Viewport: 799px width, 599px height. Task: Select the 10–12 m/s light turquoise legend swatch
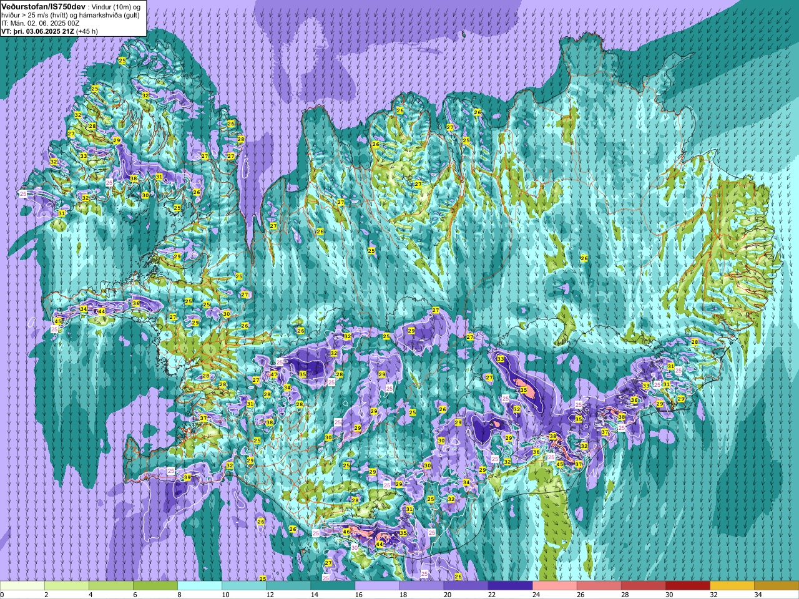pos(244,586)
